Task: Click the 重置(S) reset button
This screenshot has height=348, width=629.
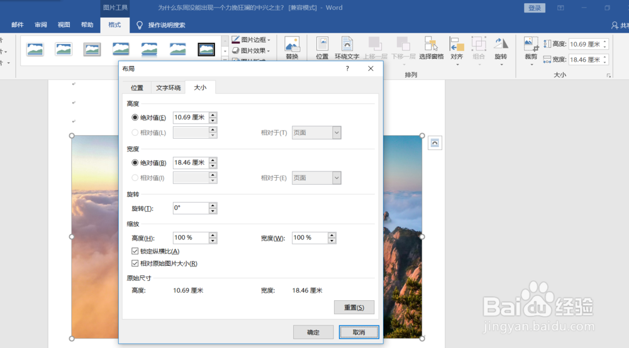Action: pos(353,308)
